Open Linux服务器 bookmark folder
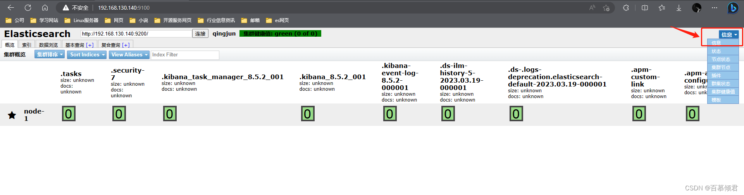The height and width of the screenshot is (195, 744). tap(81, 20)
